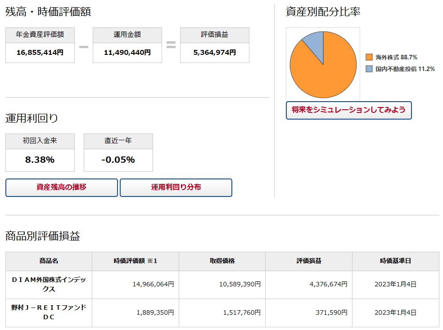Image resolution: width=443 pixels, height=330 pixels.
Task: Click the minus sign icon between value boxes
Action: [84, 46]
